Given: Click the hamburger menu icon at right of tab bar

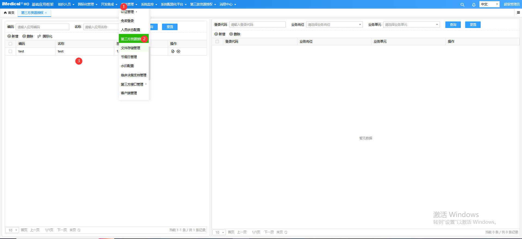Looking at the screenshot, I should click(x=518, y=12).
